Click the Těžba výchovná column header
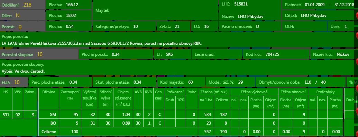This screenshot has height=137, width=358. pos(254,92)
